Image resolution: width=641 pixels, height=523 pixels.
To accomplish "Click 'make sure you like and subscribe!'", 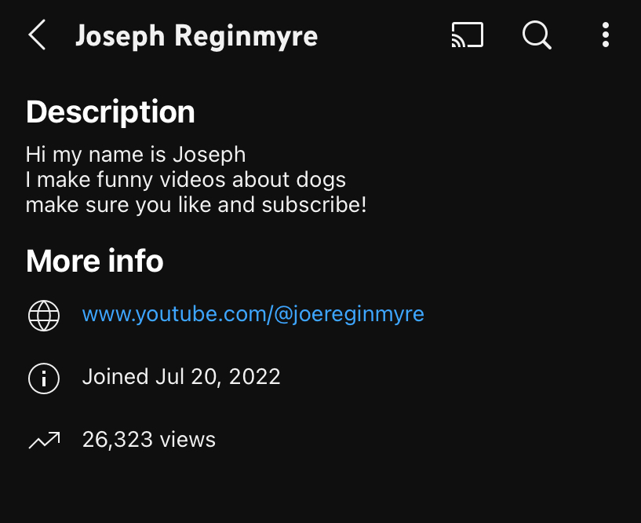I will (x=196, y=205).
